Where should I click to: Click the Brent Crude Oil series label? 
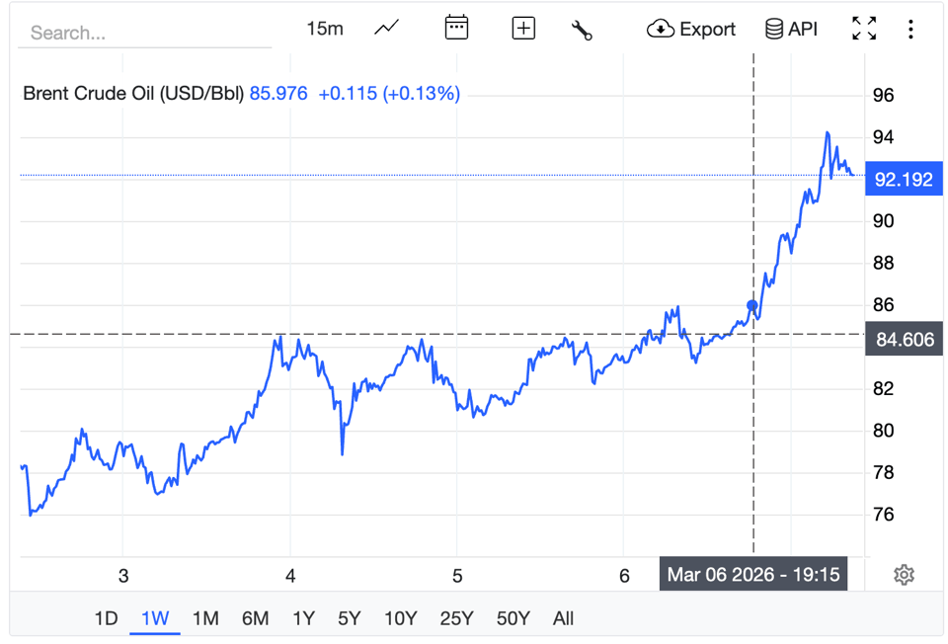(x=133, y=94)
